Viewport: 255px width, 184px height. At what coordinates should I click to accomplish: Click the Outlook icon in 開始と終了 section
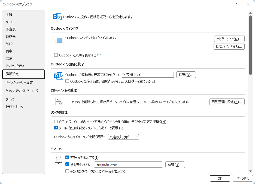point(59,76)
